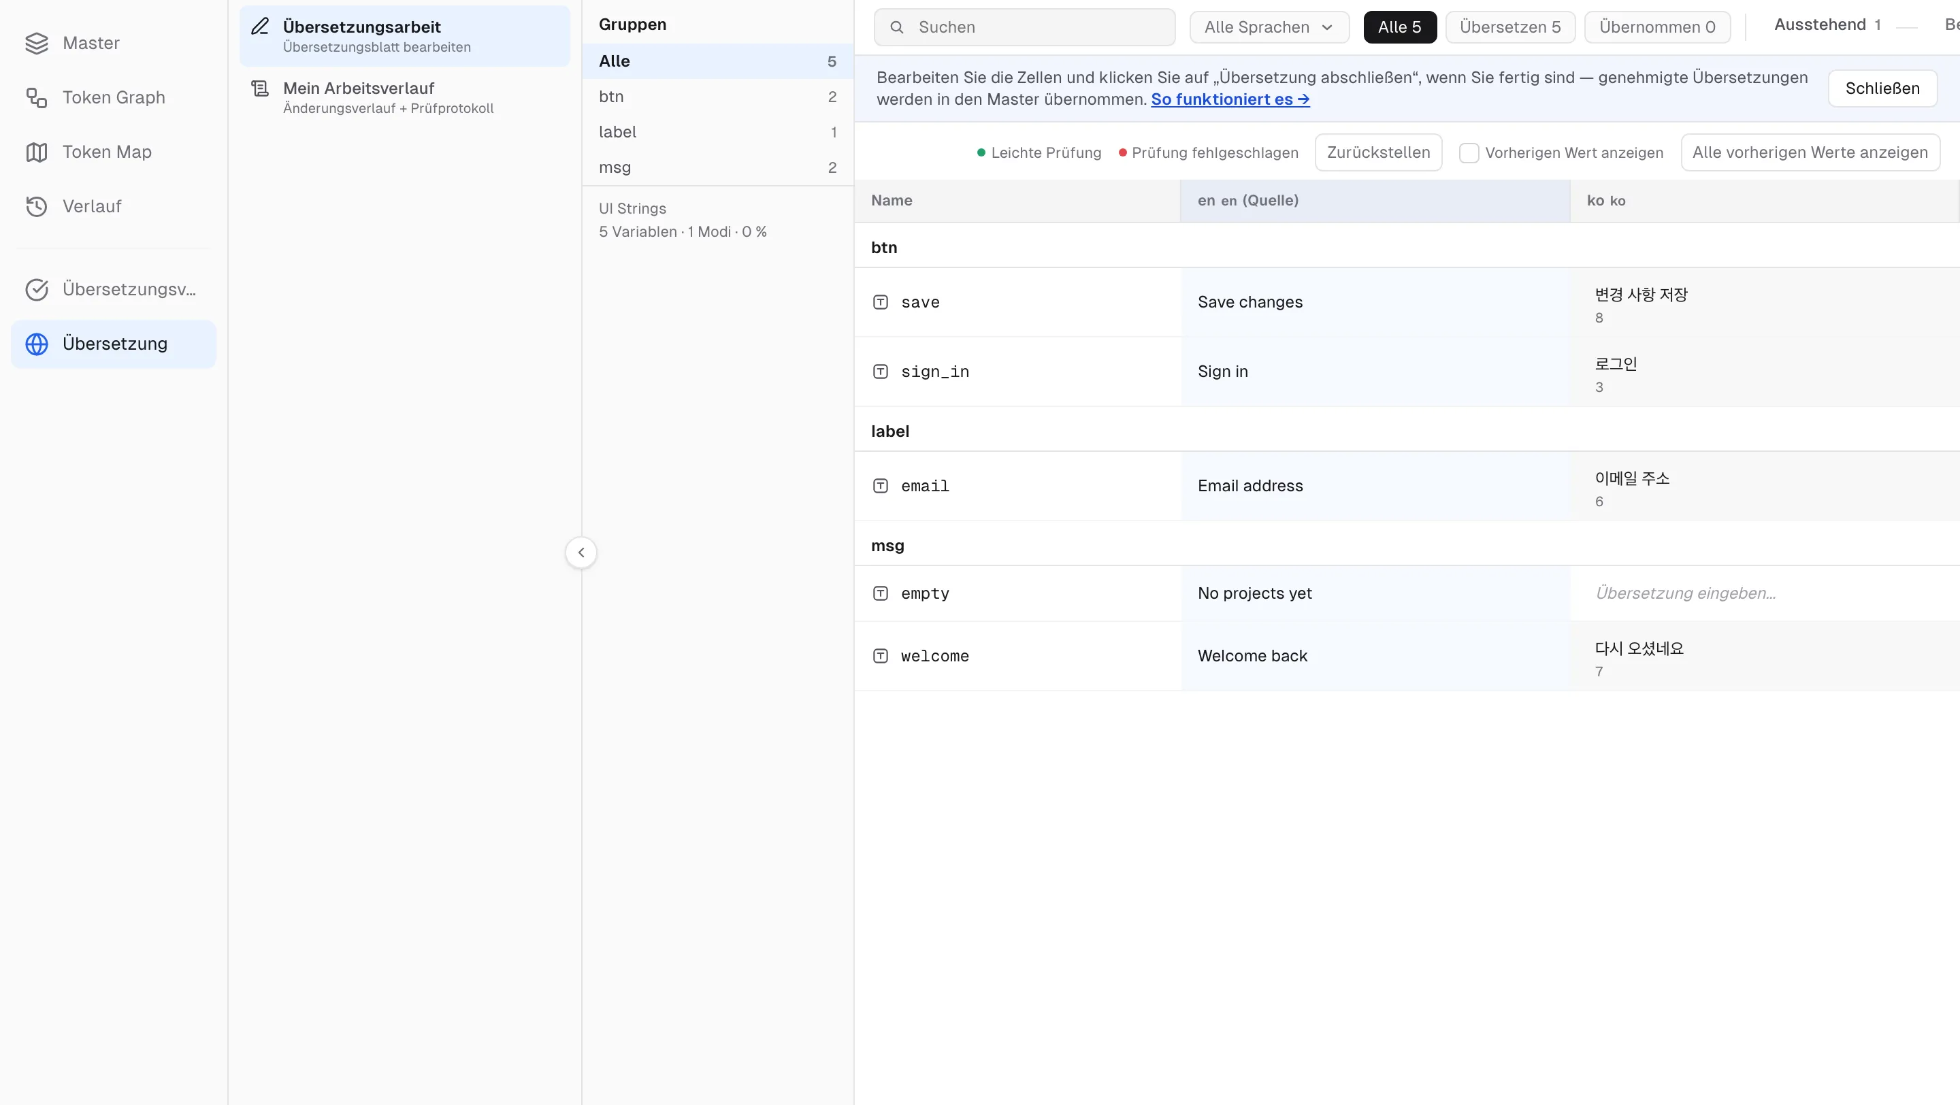Open the Alle Sprachen dropdown
Screen dimensions: 1960x1105
1269,27
